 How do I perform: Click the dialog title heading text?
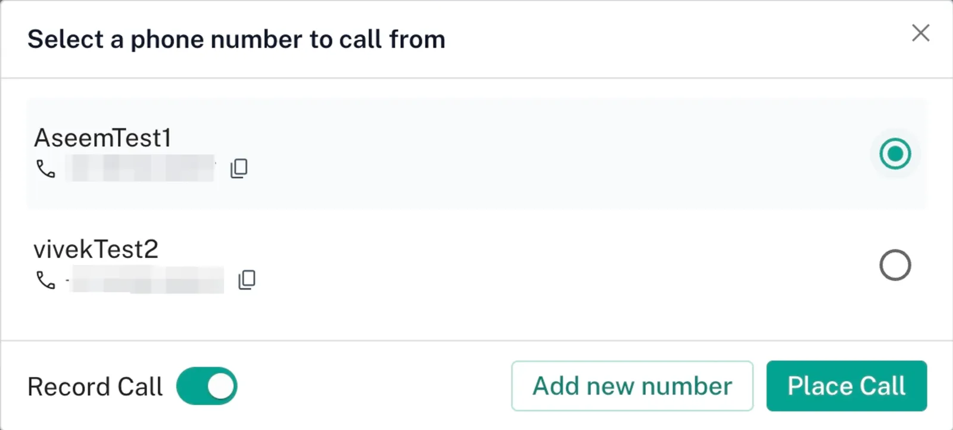(236, 40)
